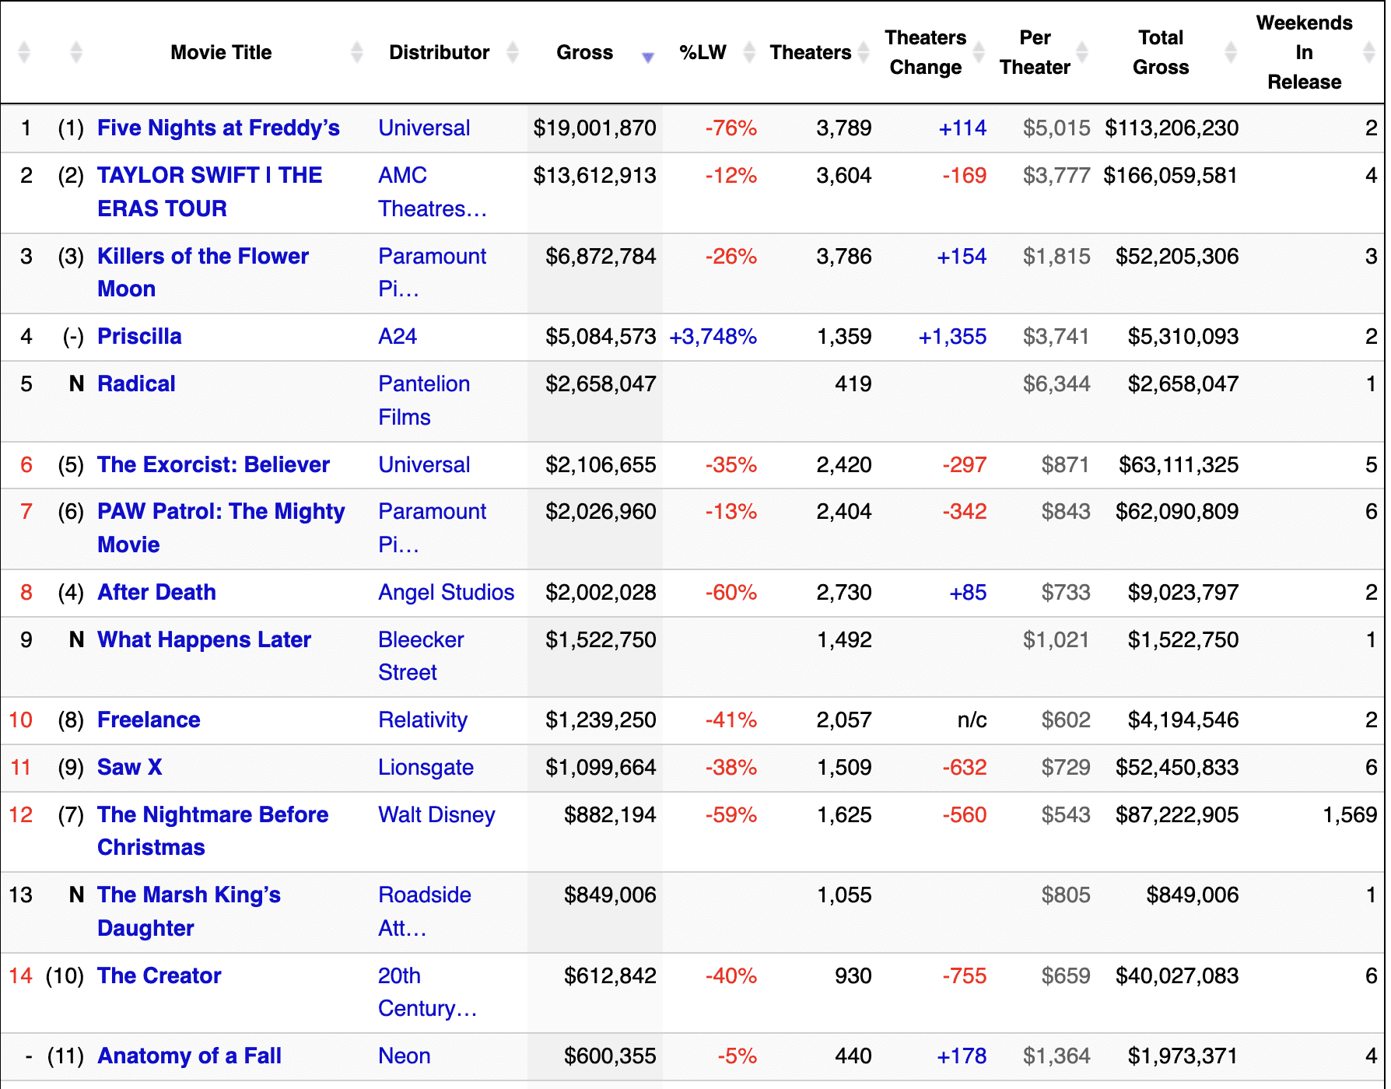The image size is (1391, 1089).
Task: Open Pantelion Films distributor link
Action: pyautogui.click(x=424, y=400)
